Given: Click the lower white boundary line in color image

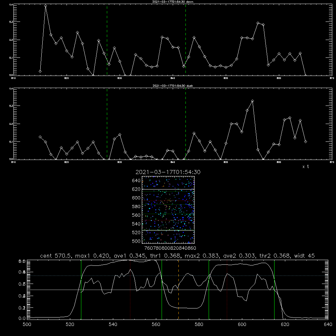Looking at the screenshot, I should (168, 230).
